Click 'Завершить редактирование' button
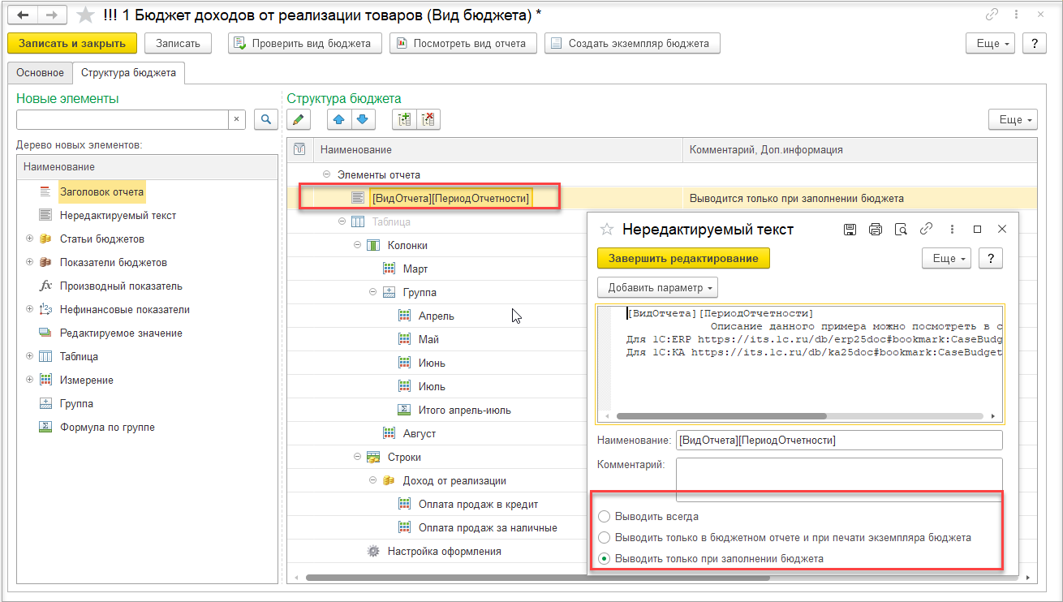 [683, 259]
